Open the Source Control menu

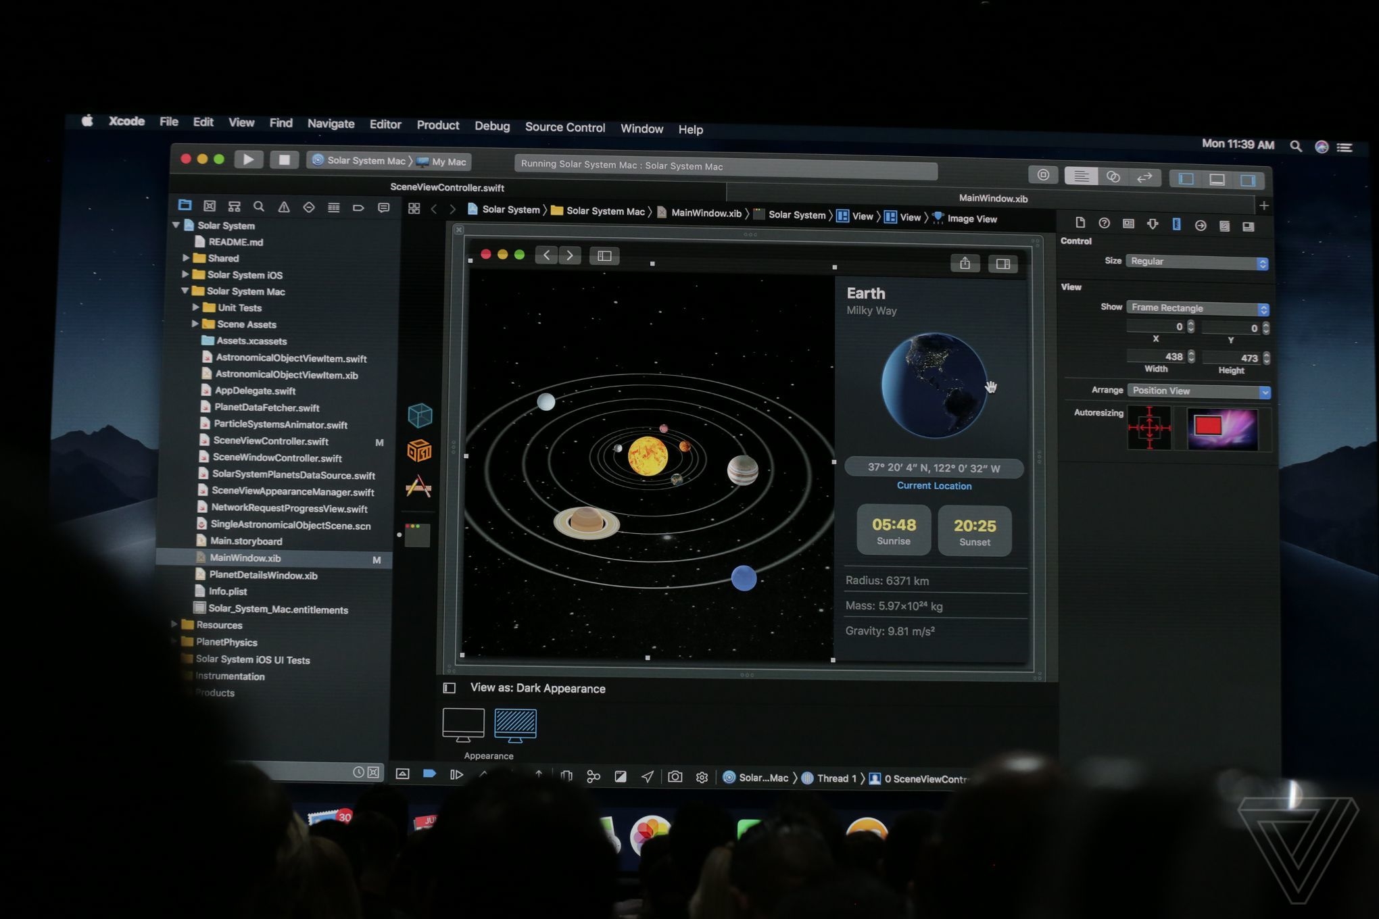click(x=564, y=127)
